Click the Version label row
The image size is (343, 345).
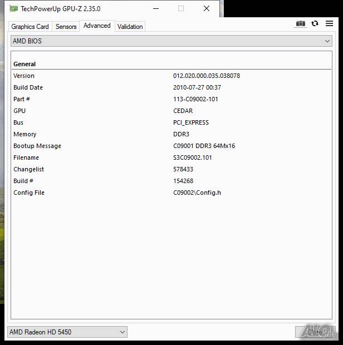coord(24,76)
